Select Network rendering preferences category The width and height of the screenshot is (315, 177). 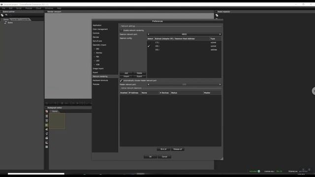click(x=105, y=77)
